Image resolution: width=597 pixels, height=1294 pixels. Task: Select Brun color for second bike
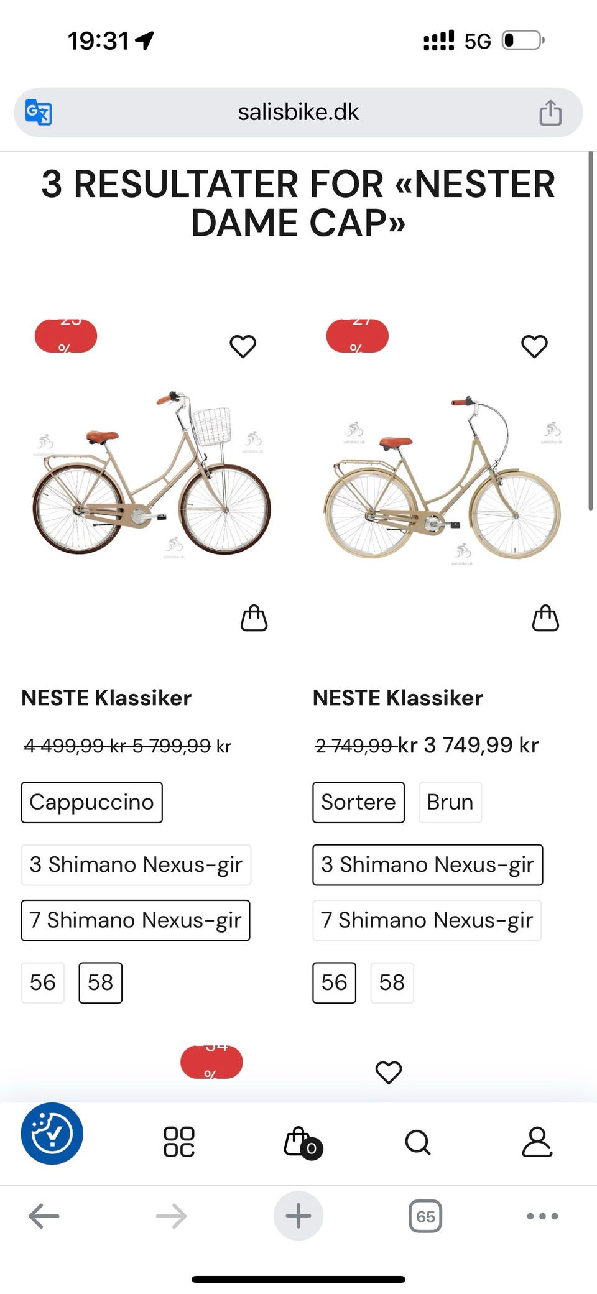tap(450, 802)
